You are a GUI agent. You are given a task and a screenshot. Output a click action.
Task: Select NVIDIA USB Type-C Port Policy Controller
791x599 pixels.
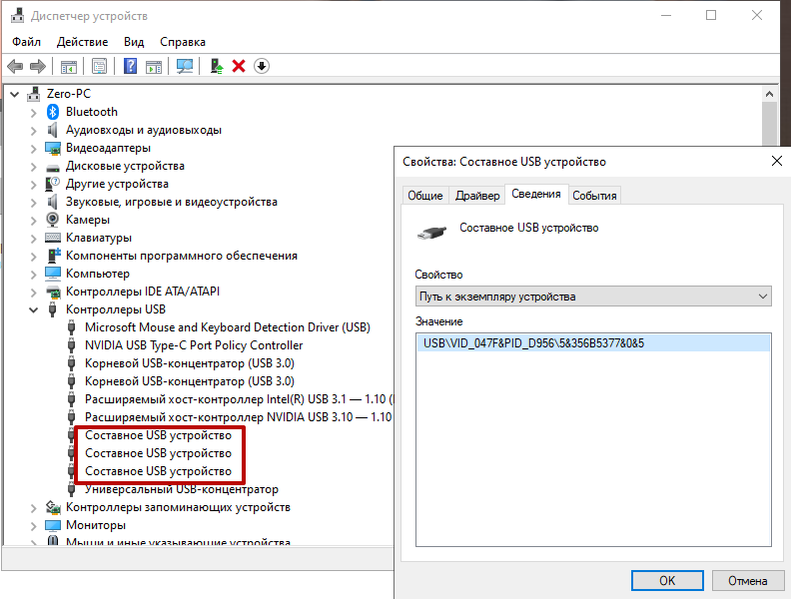pos(194,345)
